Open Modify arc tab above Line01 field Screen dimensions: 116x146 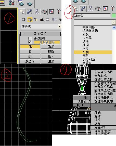click(83, 9)
